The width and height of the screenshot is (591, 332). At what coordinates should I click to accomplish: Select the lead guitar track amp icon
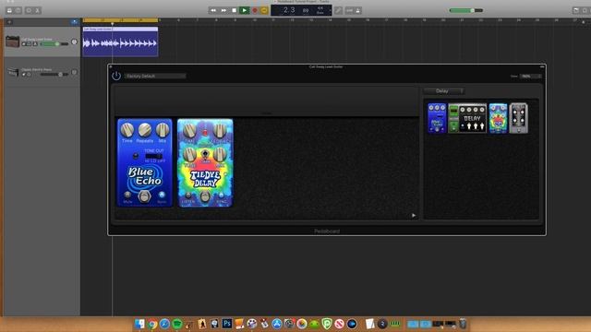12,41
